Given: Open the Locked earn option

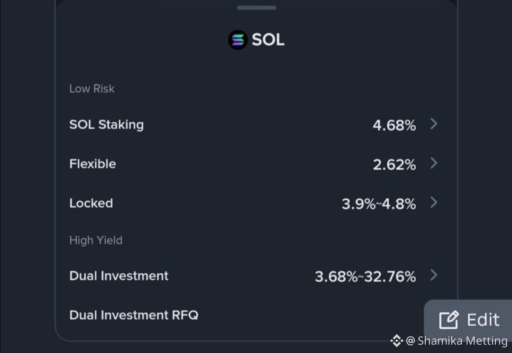Looking at the screenshot, I should (x=256, y=203).
